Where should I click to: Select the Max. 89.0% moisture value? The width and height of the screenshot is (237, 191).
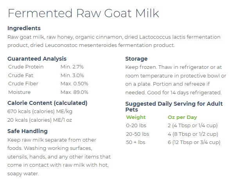click(74, 92)
